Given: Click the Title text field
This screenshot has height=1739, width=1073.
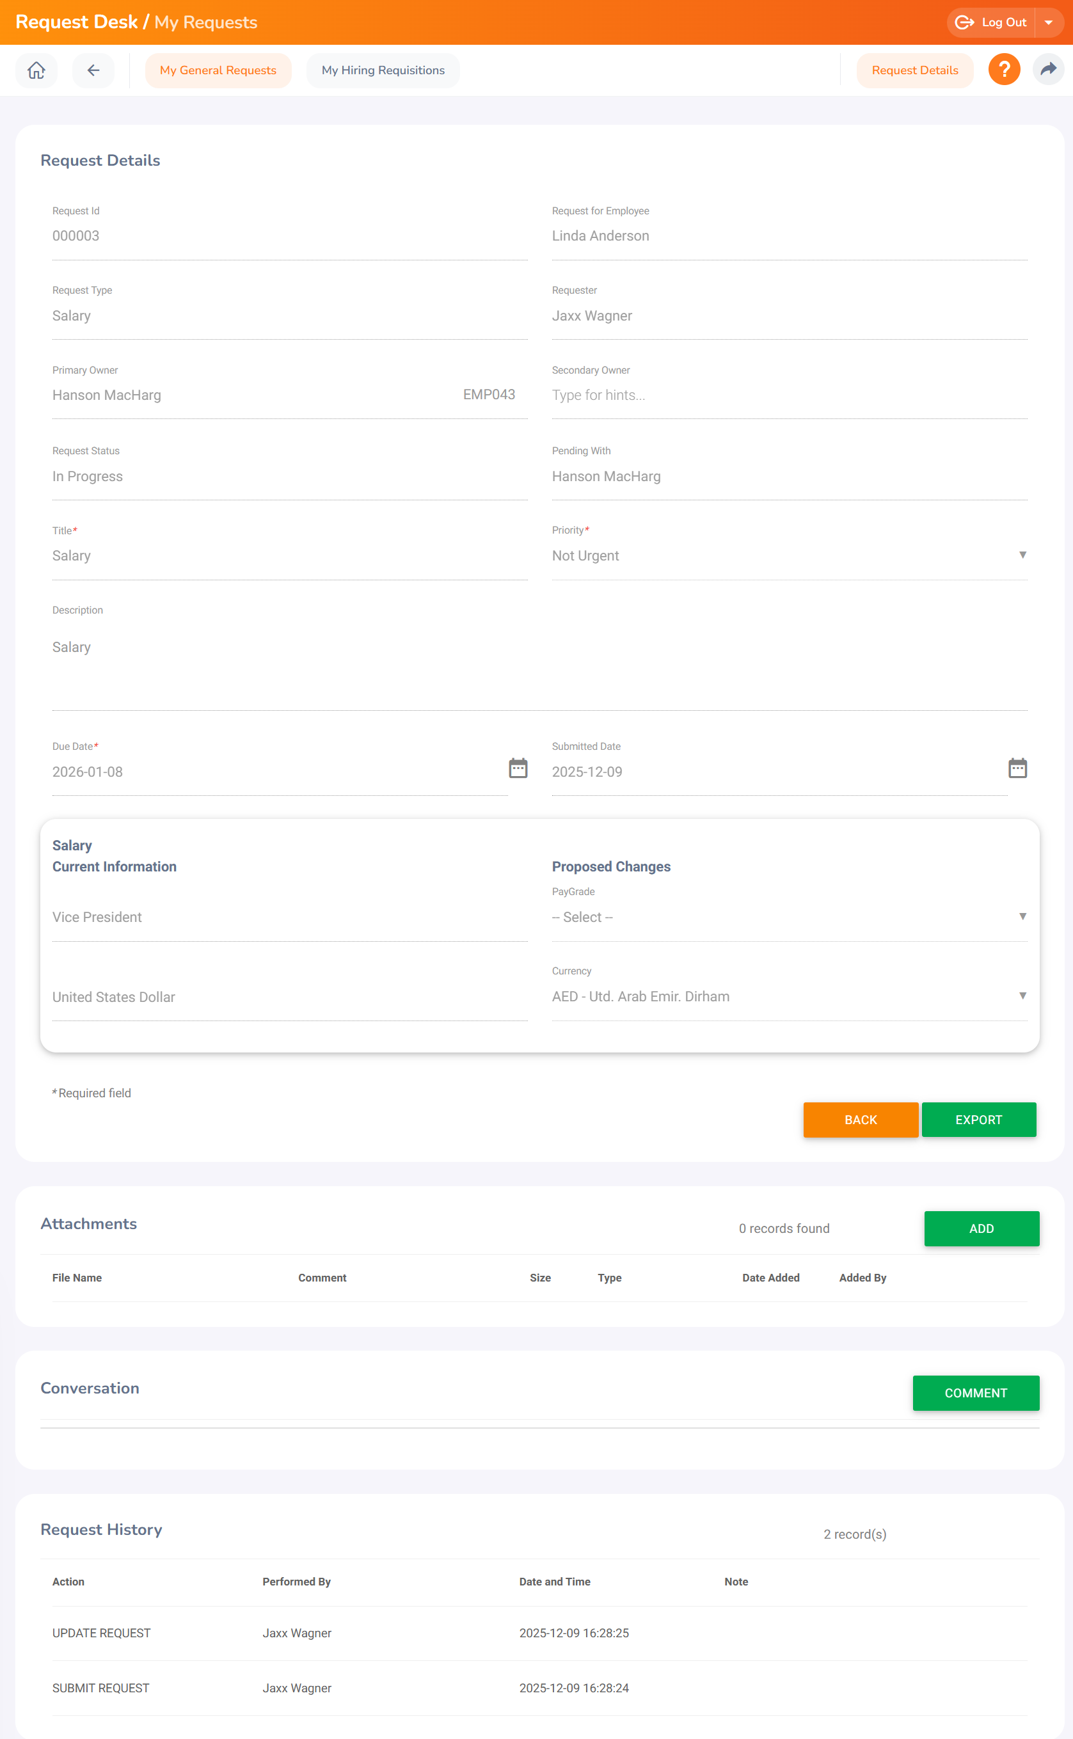Looking at the screenshot, I should tap(289, 555).
